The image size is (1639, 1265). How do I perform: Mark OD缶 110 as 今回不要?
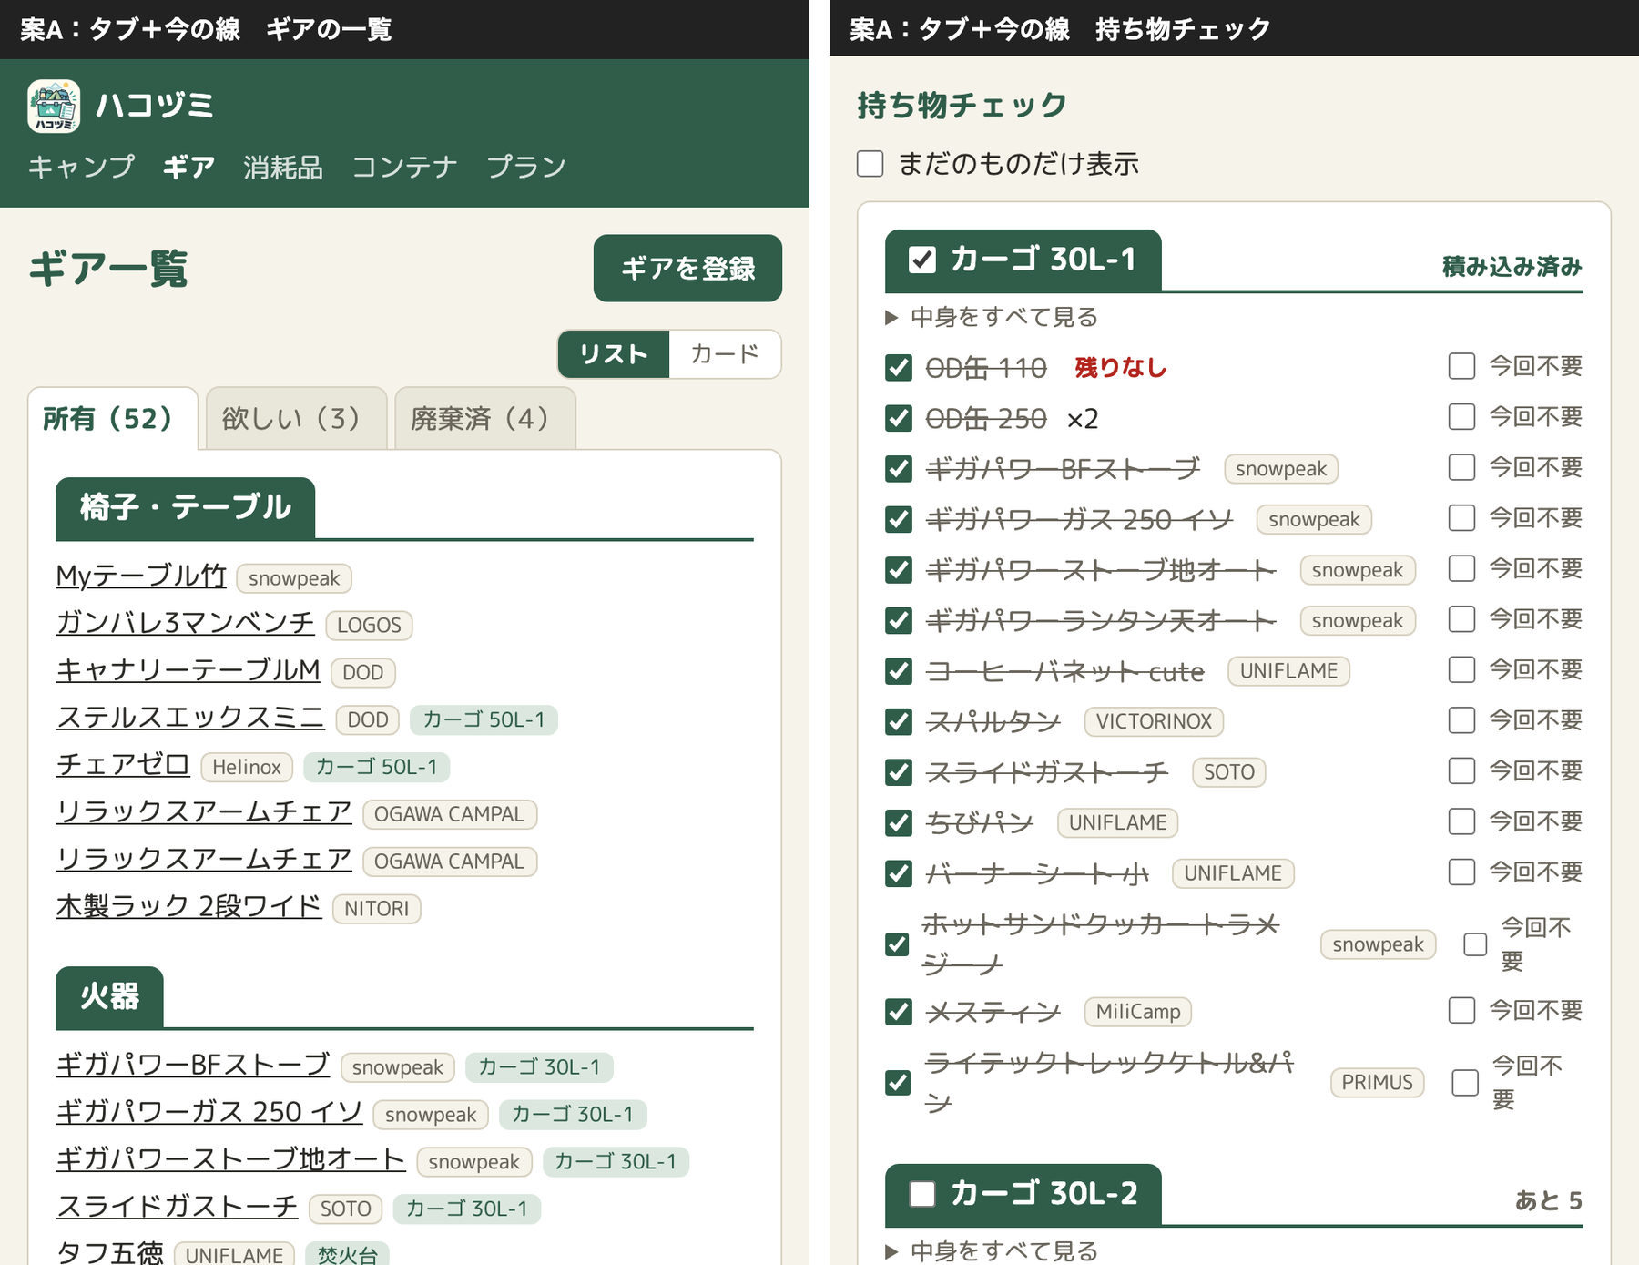(x=1461, y=366)
